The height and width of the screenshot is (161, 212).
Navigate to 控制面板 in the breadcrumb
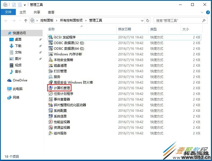point(47,20)
